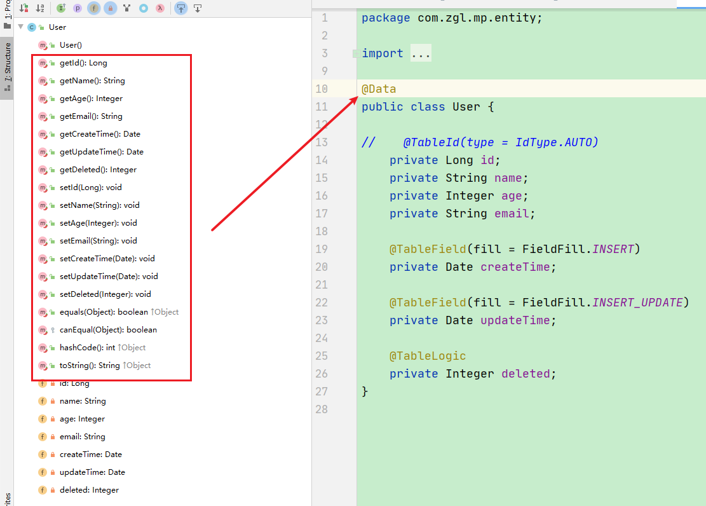Open the Z: Structure side tab
Screen dimensions: 706x506
point(7,67)
